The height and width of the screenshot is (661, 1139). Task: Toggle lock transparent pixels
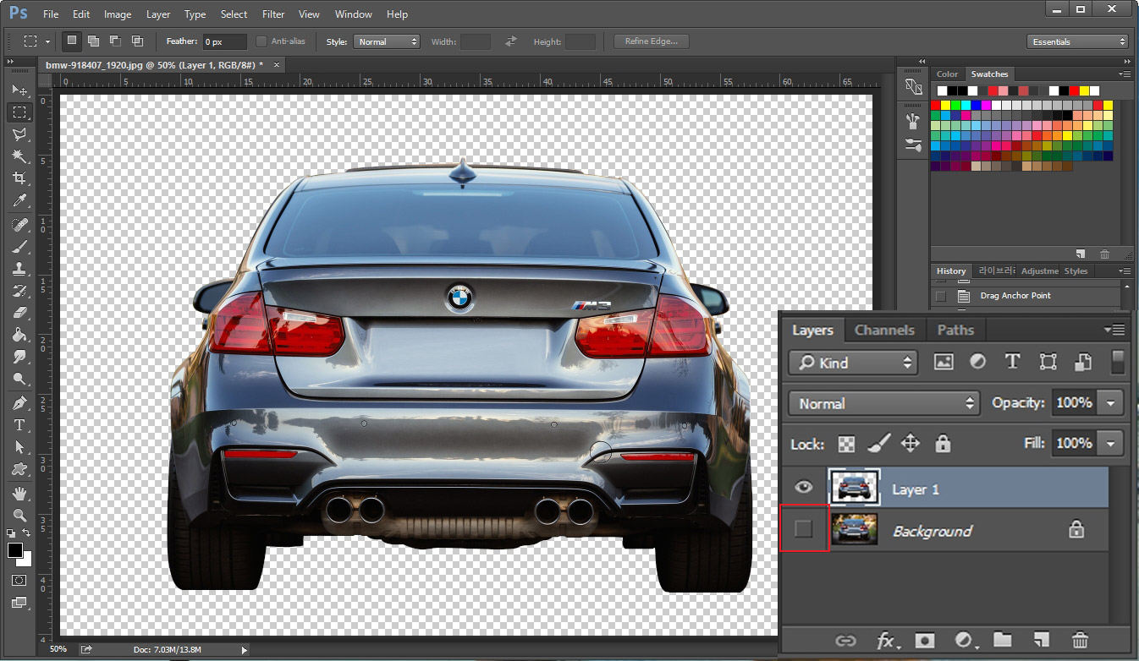(846, 443)
